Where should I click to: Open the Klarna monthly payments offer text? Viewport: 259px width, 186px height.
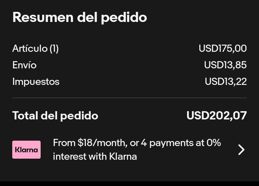(137, 150)
